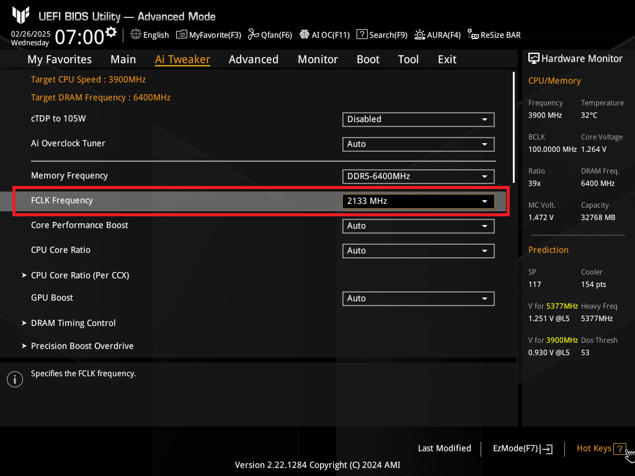Open GPU Boost dropdown
Image resolution: width=635 pixels, height=476 pixels.
pyautogui.click(x=419, y=298)
